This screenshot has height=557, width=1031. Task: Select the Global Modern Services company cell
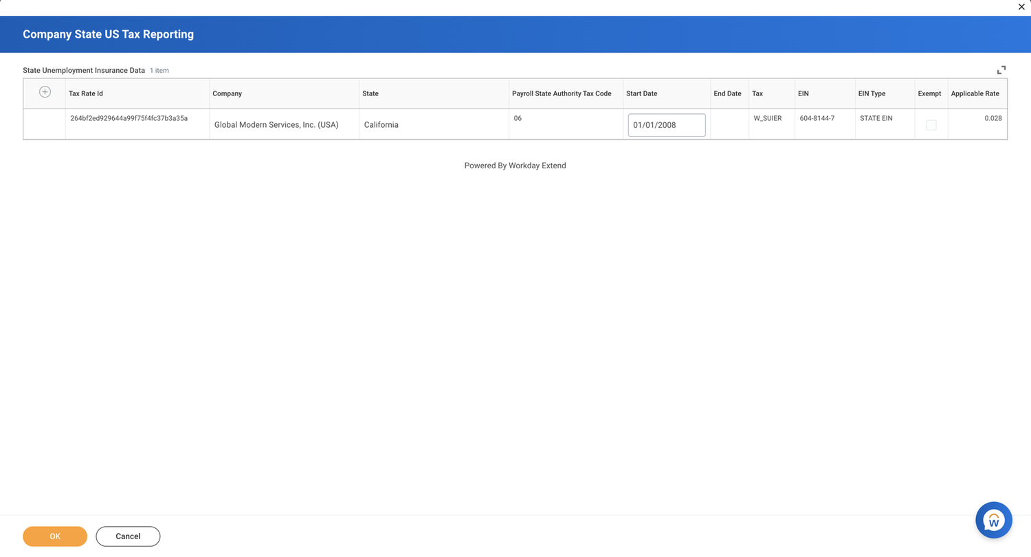(276, 124)
